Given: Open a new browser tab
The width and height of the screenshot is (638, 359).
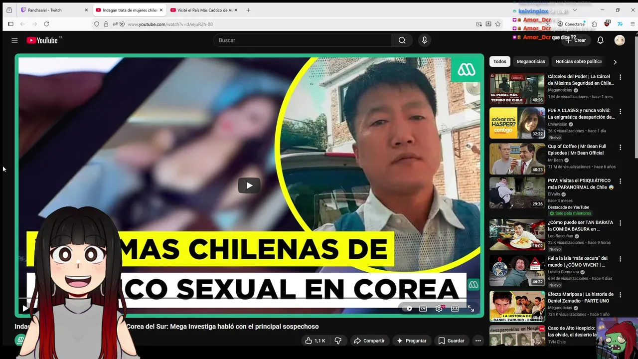Looking at the screenshot, I should (248, 10).
